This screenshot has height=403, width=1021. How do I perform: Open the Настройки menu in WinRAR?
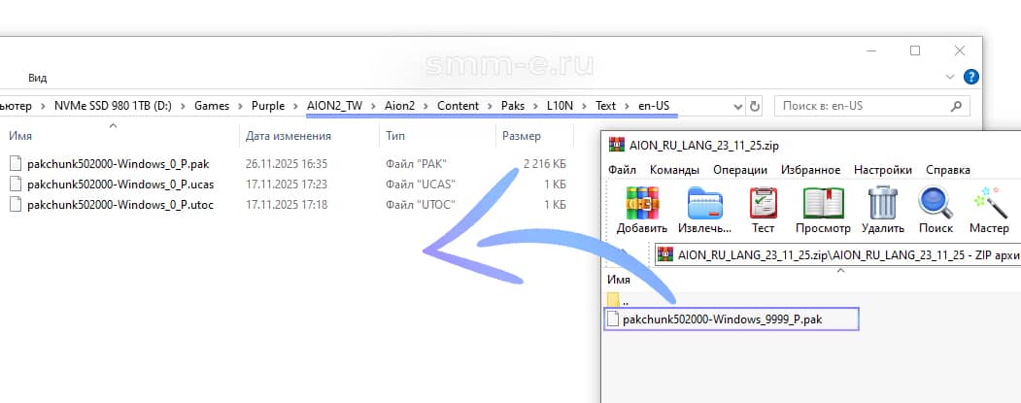click(882, 170)
